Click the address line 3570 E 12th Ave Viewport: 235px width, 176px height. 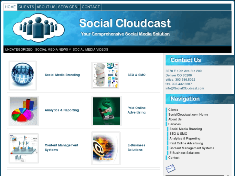(x=184, y=71)
